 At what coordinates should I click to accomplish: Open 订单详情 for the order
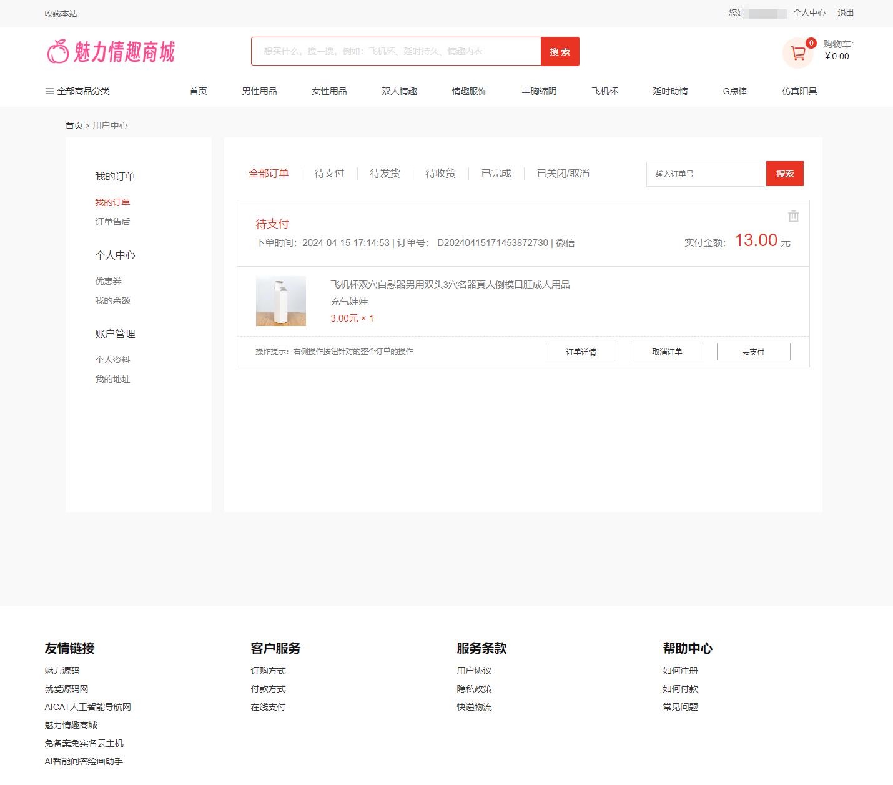coord(581,352)
